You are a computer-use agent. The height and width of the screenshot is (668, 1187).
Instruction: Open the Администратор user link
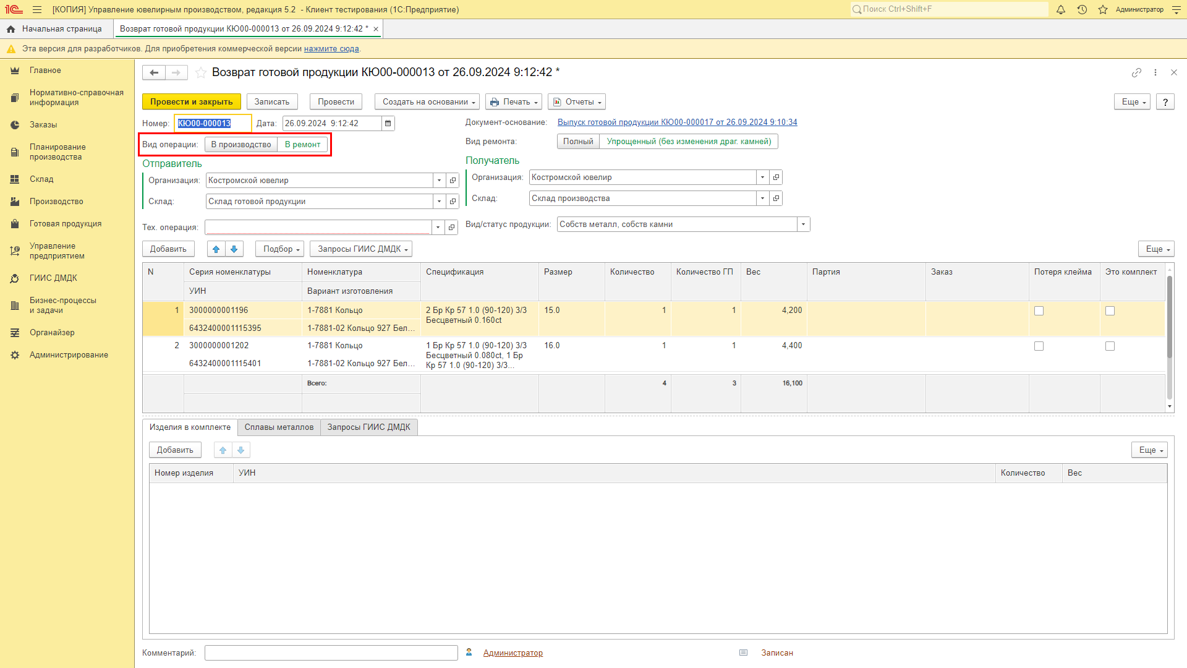(x=513, y=653)
